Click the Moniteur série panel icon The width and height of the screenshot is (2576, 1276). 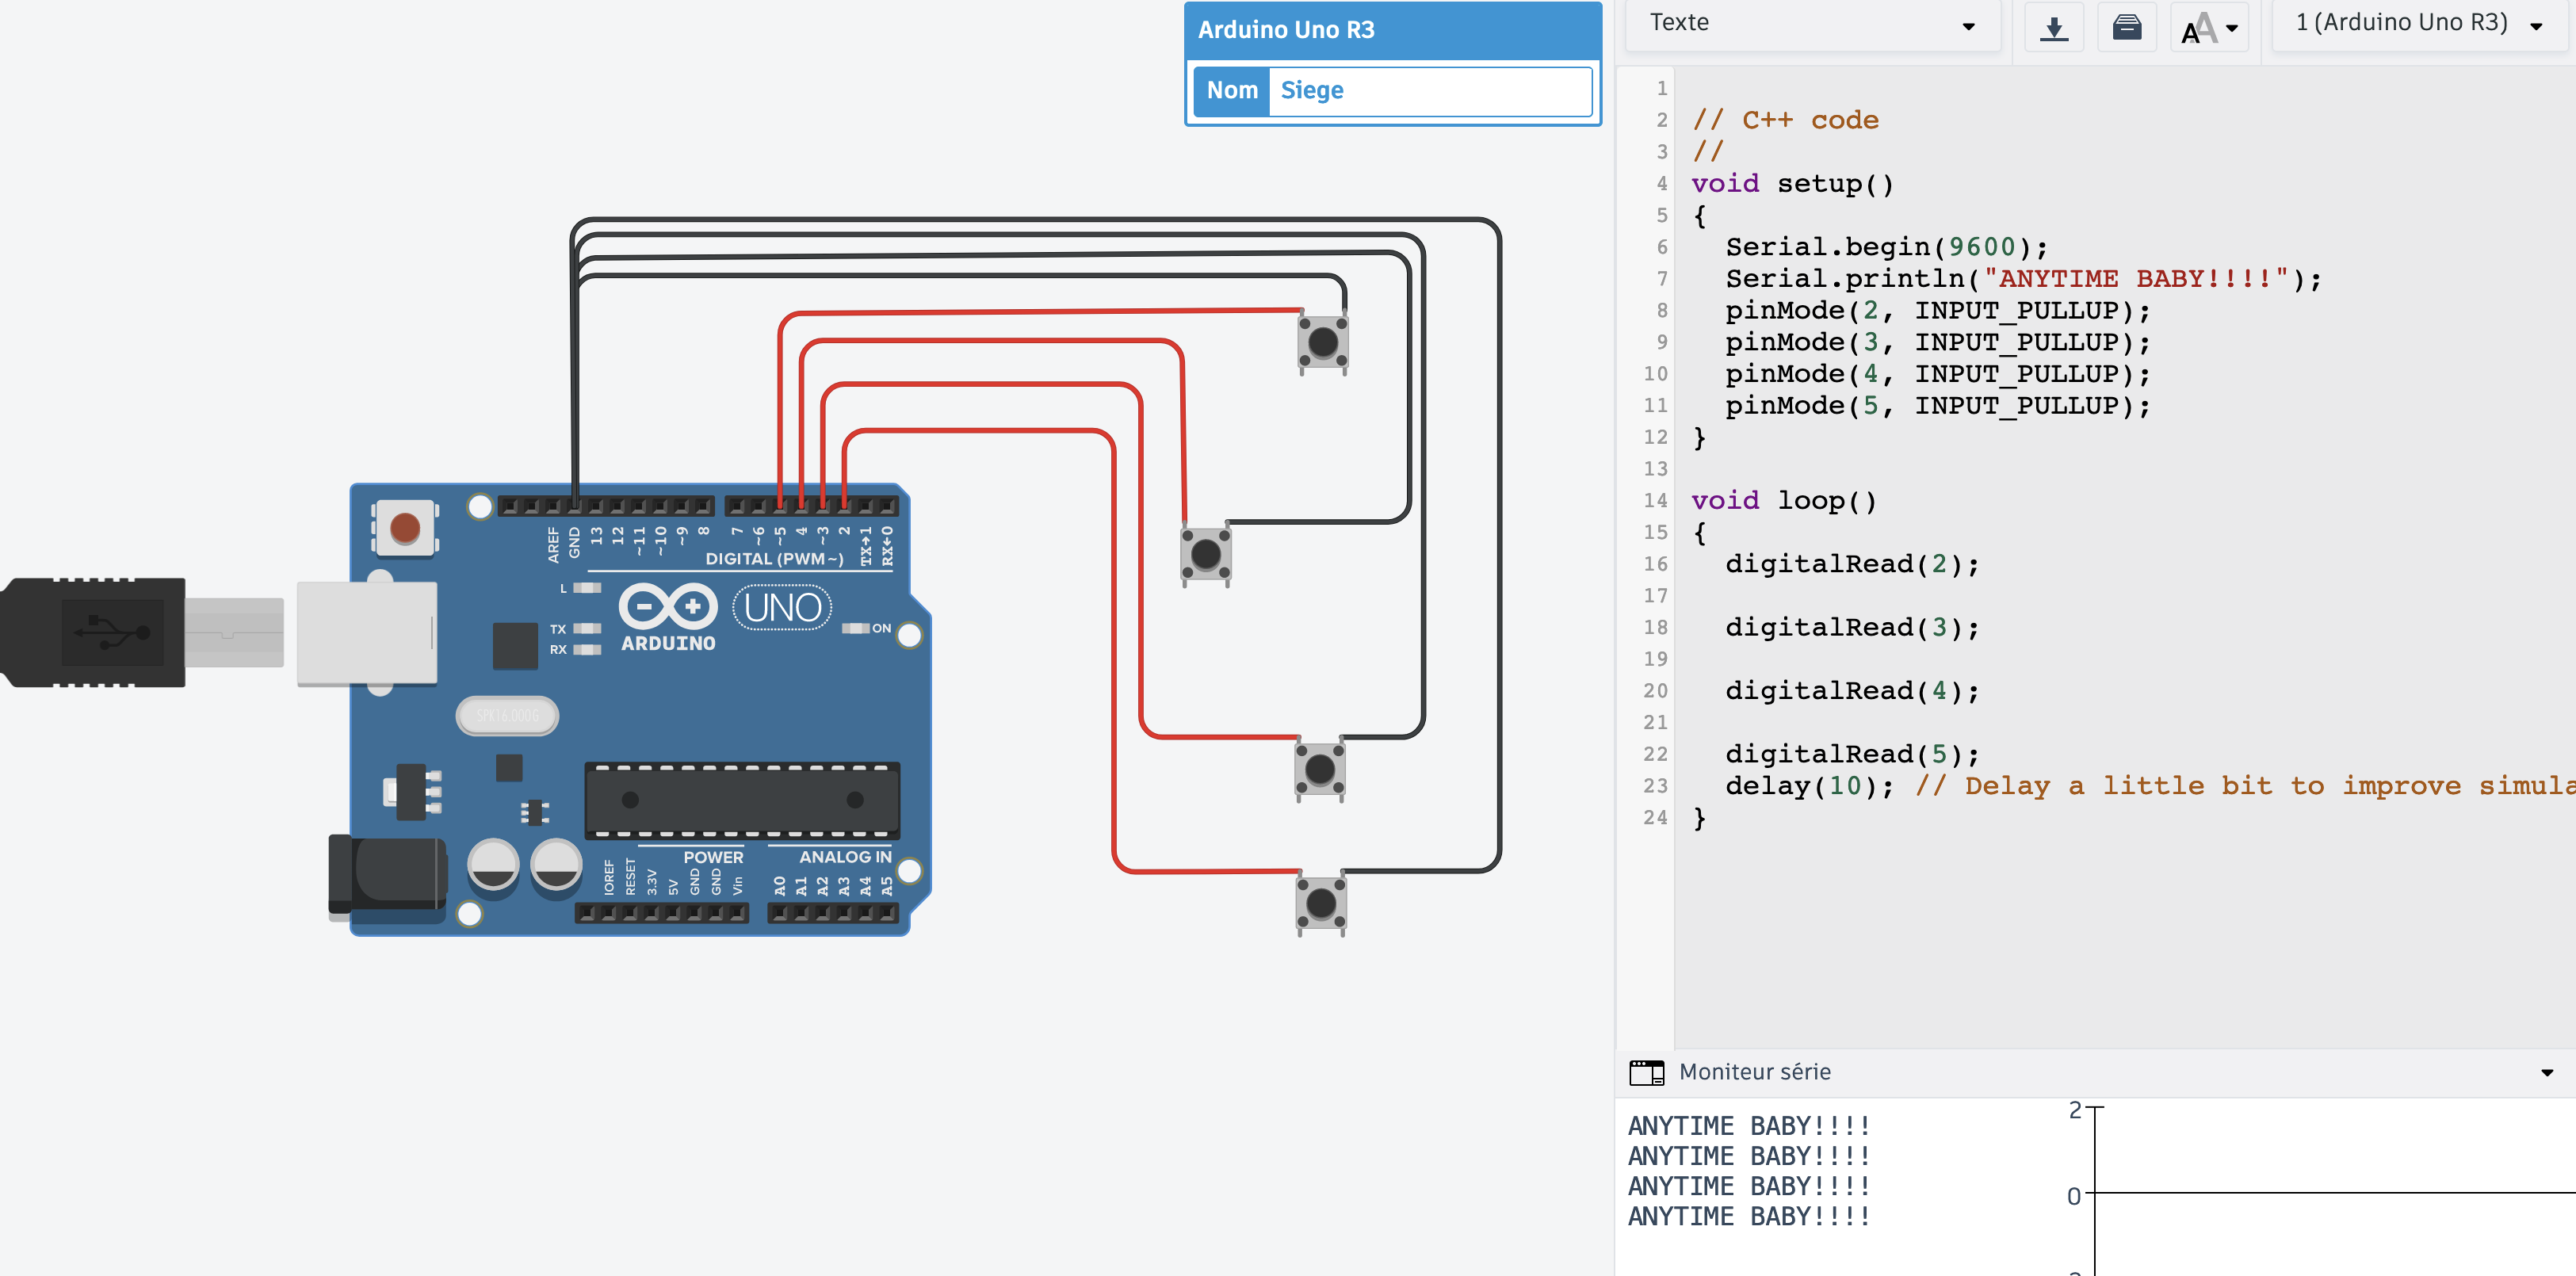[x=1646, y=1072]
